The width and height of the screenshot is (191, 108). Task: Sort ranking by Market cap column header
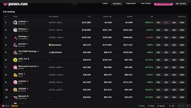(107, 17)
